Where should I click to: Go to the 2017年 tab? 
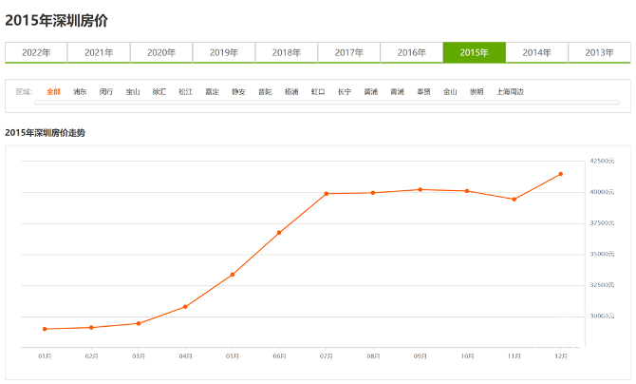pos(349,52)
